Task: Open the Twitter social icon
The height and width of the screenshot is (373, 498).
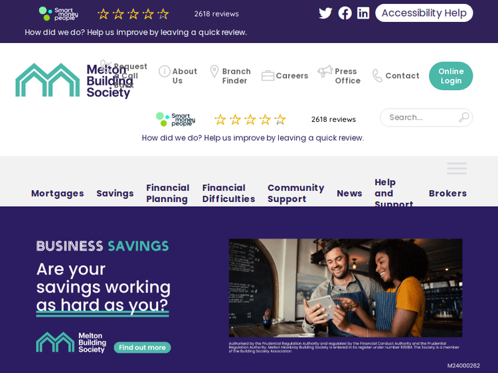Action: point(325,13)
